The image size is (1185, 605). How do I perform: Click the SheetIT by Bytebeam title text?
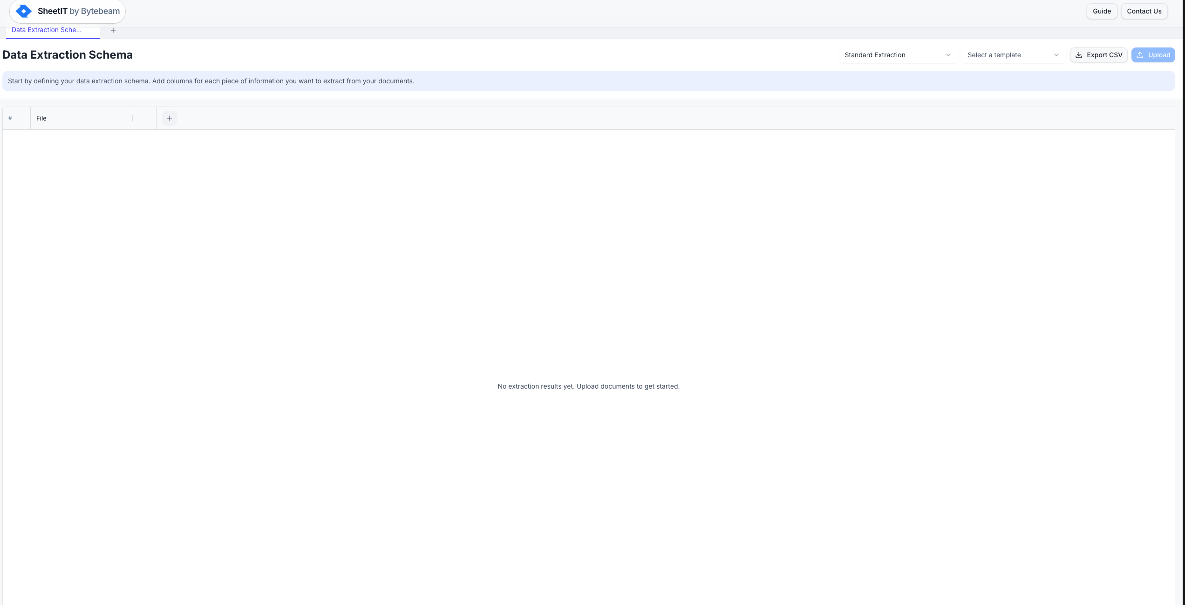coord(79,11)
